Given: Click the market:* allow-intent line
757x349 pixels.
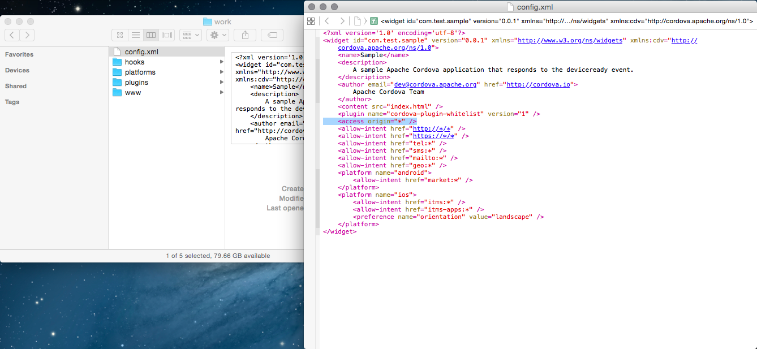Looking at the screenshot, I should coord(412,180).
